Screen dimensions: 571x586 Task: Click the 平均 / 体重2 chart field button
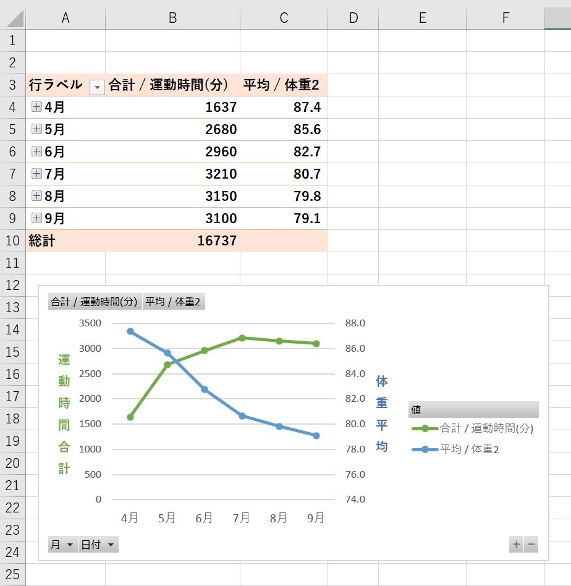174,301
